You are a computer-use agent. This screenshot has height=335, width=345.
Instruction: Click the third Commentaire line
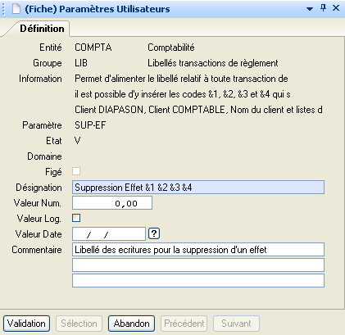click(198, 281)
